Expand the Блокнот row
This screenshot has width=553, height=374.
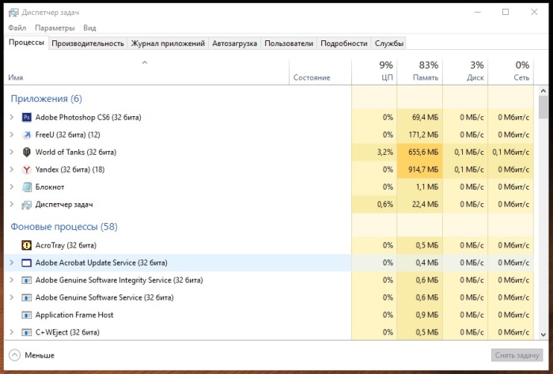pyautogui.click(x=12, y=187)
